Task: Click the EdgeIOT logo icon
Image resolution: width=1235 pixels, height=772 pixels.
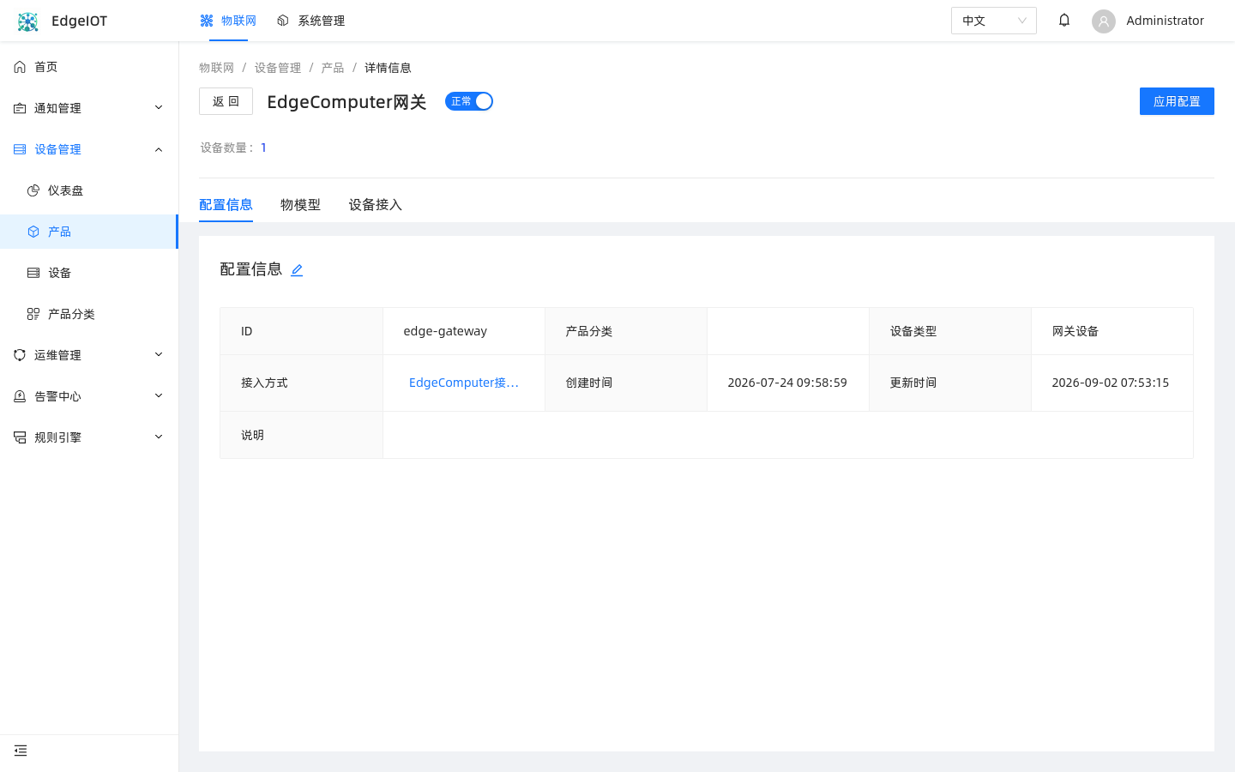Action: click(28, 21)
